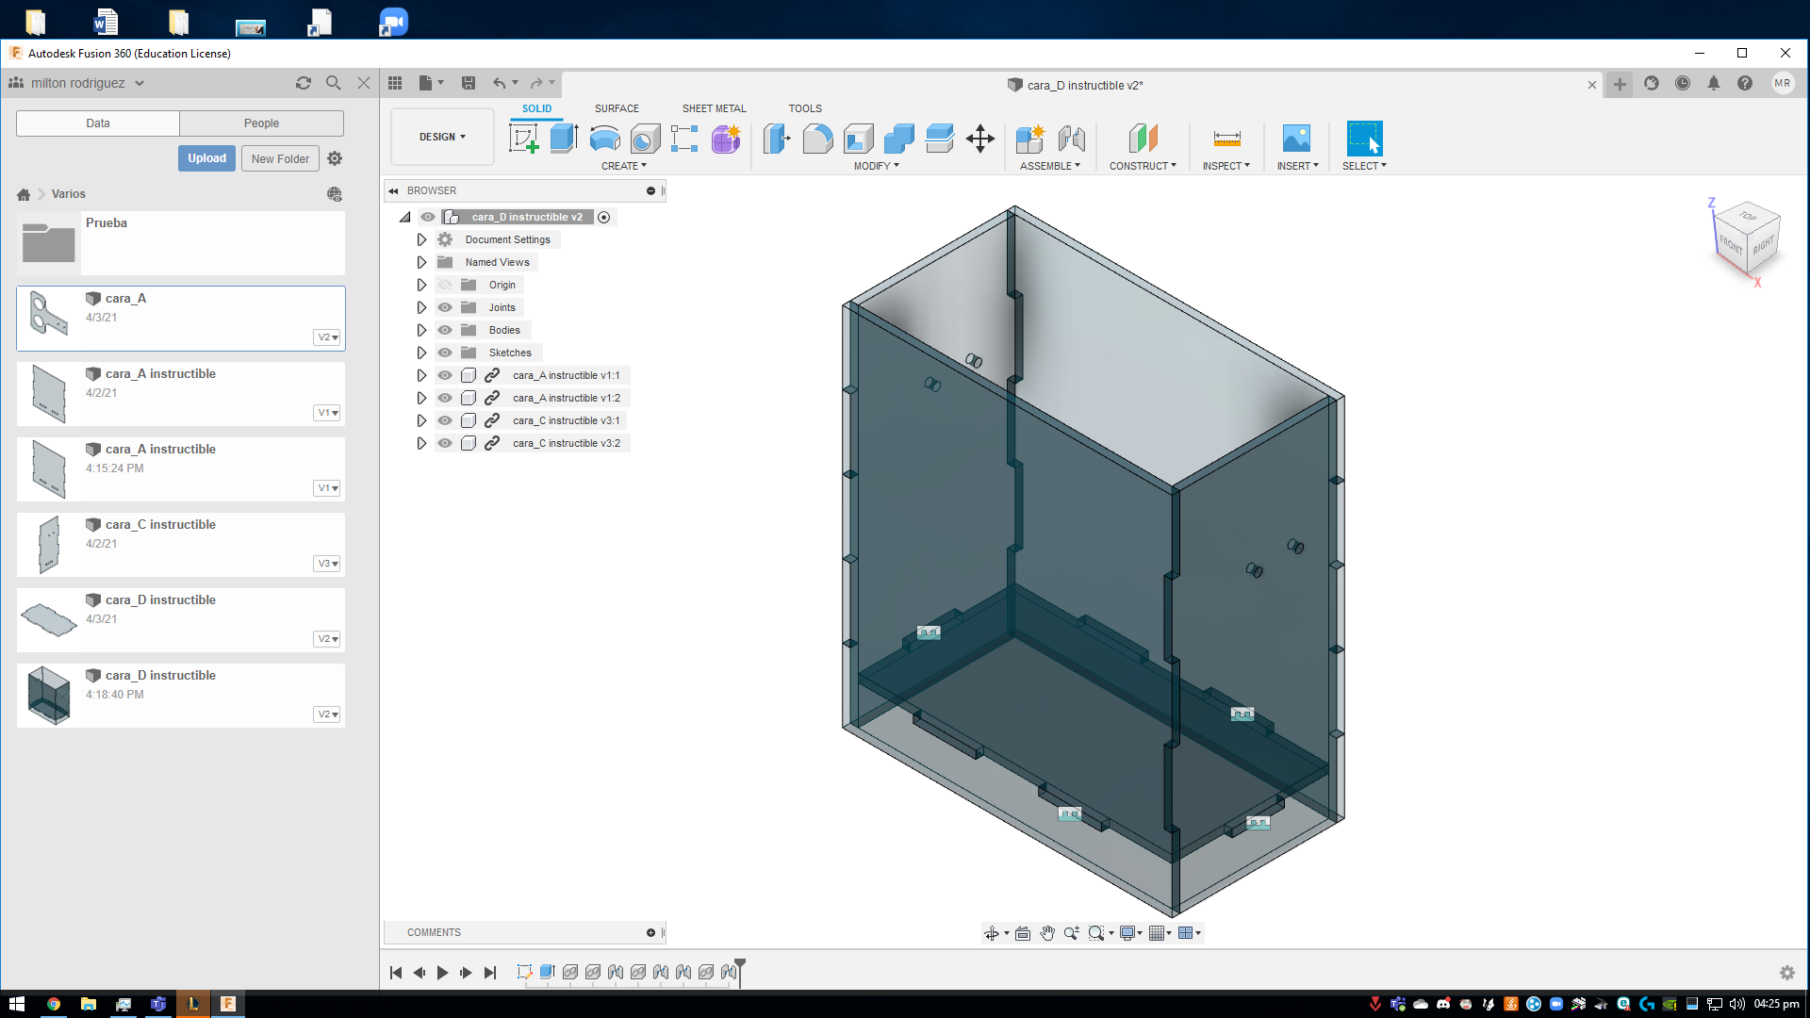Search in the data panel
1810x1018 pixels.
[x=333, y=83]
